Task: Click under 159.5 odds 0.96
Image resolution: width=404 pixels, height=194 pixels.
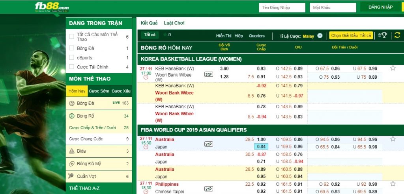Action: click(298, 146)
